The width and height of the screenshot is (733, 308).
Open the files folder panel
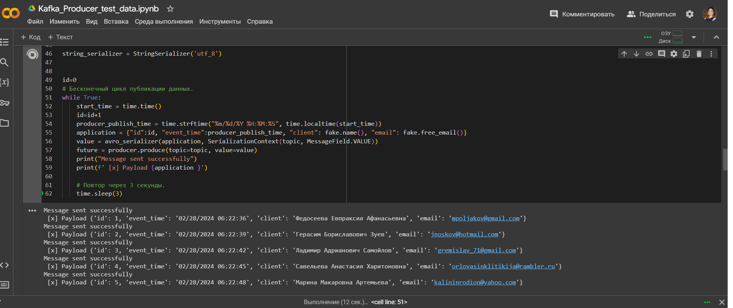pos(5,123)
